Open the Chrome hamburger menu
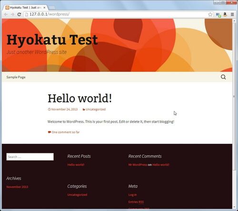Screen dimensions: 238x211 (x=232, y=14)
